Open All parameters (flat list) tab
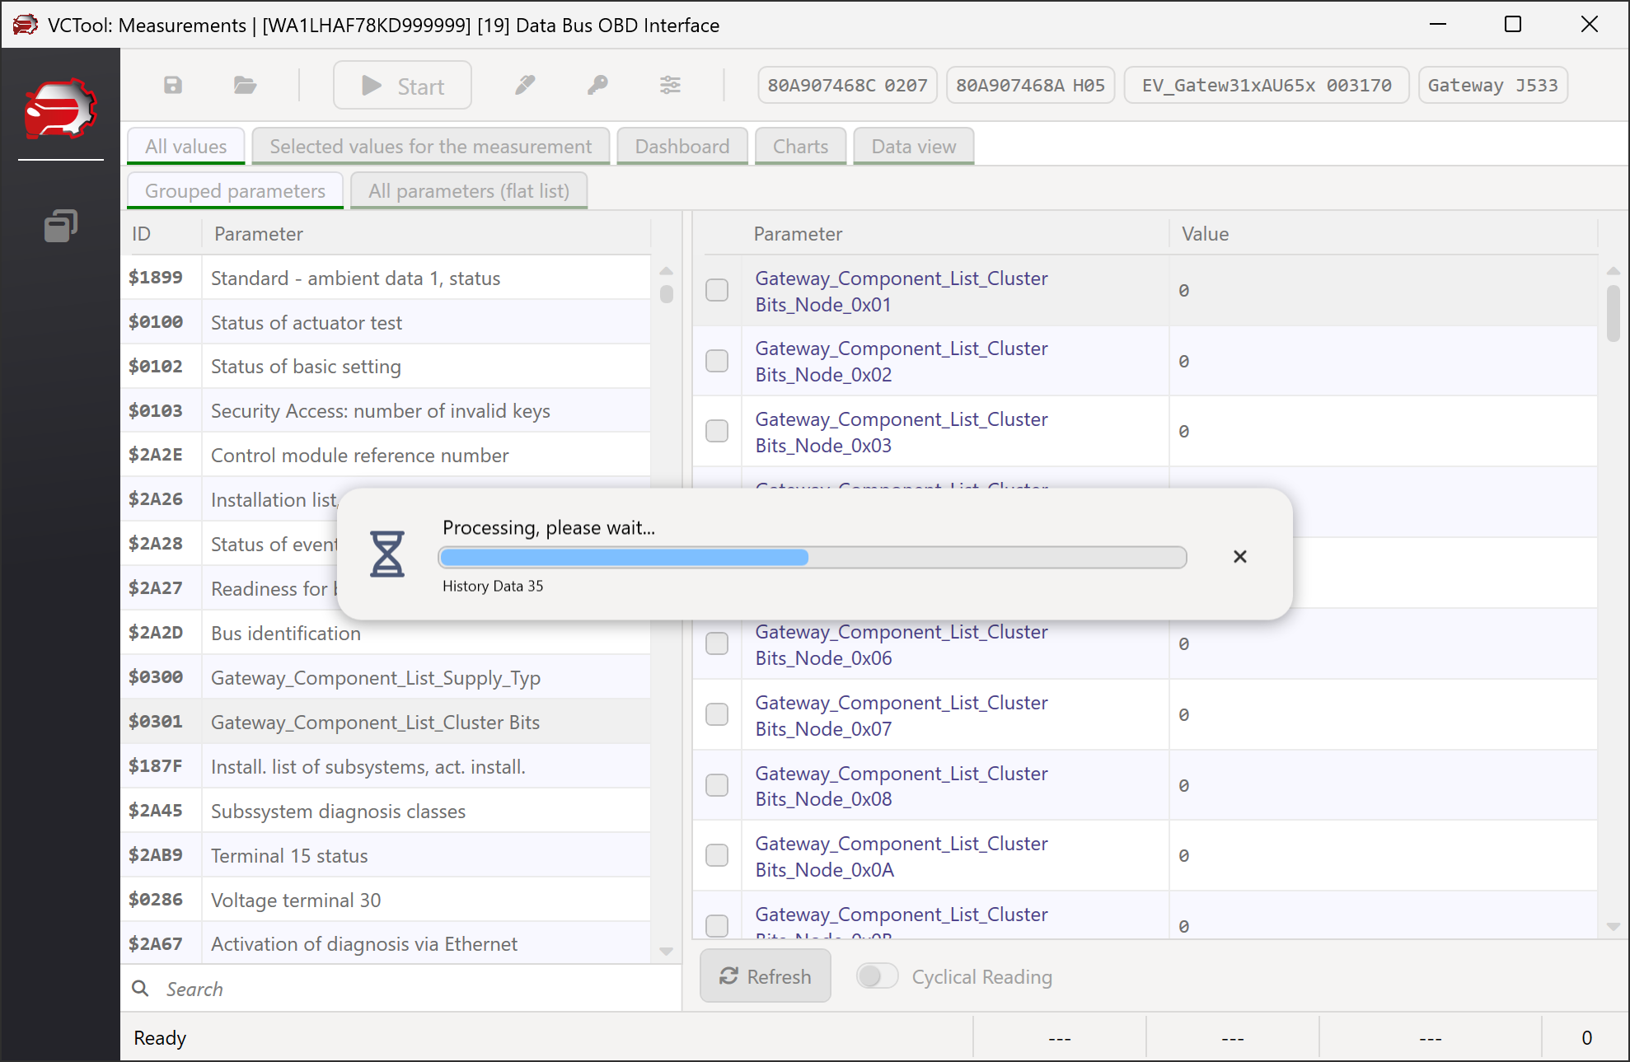Image resolution: width=1630 pixels, height=1062 pixels. (x=468, y=191)
